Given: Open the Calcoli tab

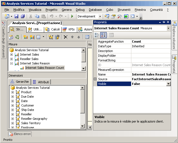Looking at the screenshot, I should (x=53, y=29).
